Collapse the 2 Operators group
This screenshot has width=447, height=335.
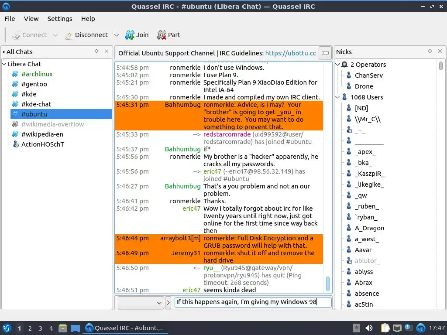[337, 65]
